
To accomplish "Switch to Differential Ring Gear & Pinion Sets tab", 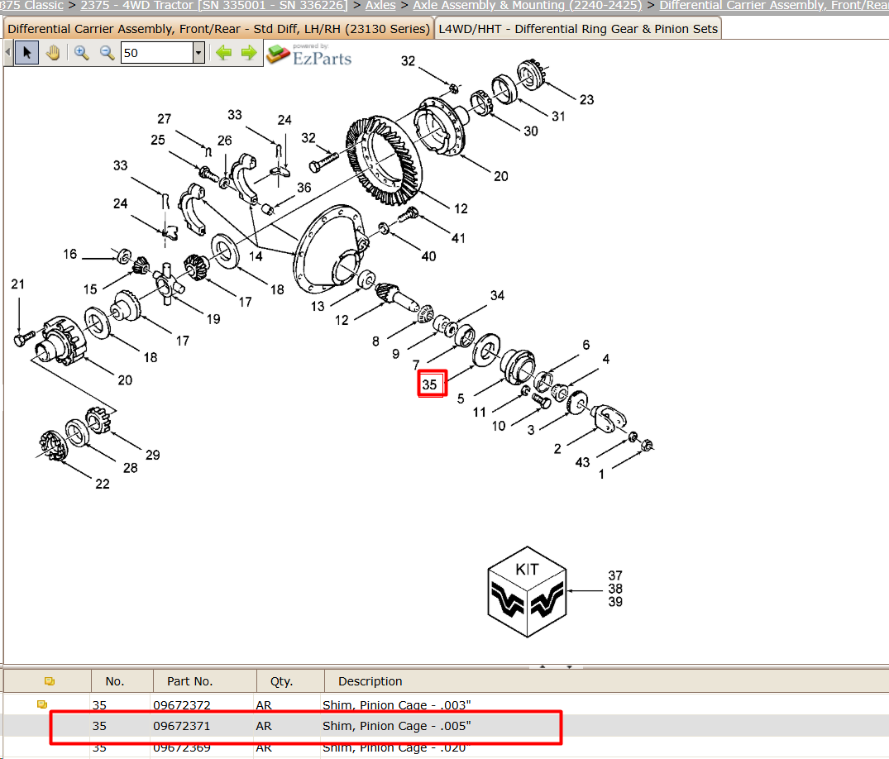I will click(578, 29).
